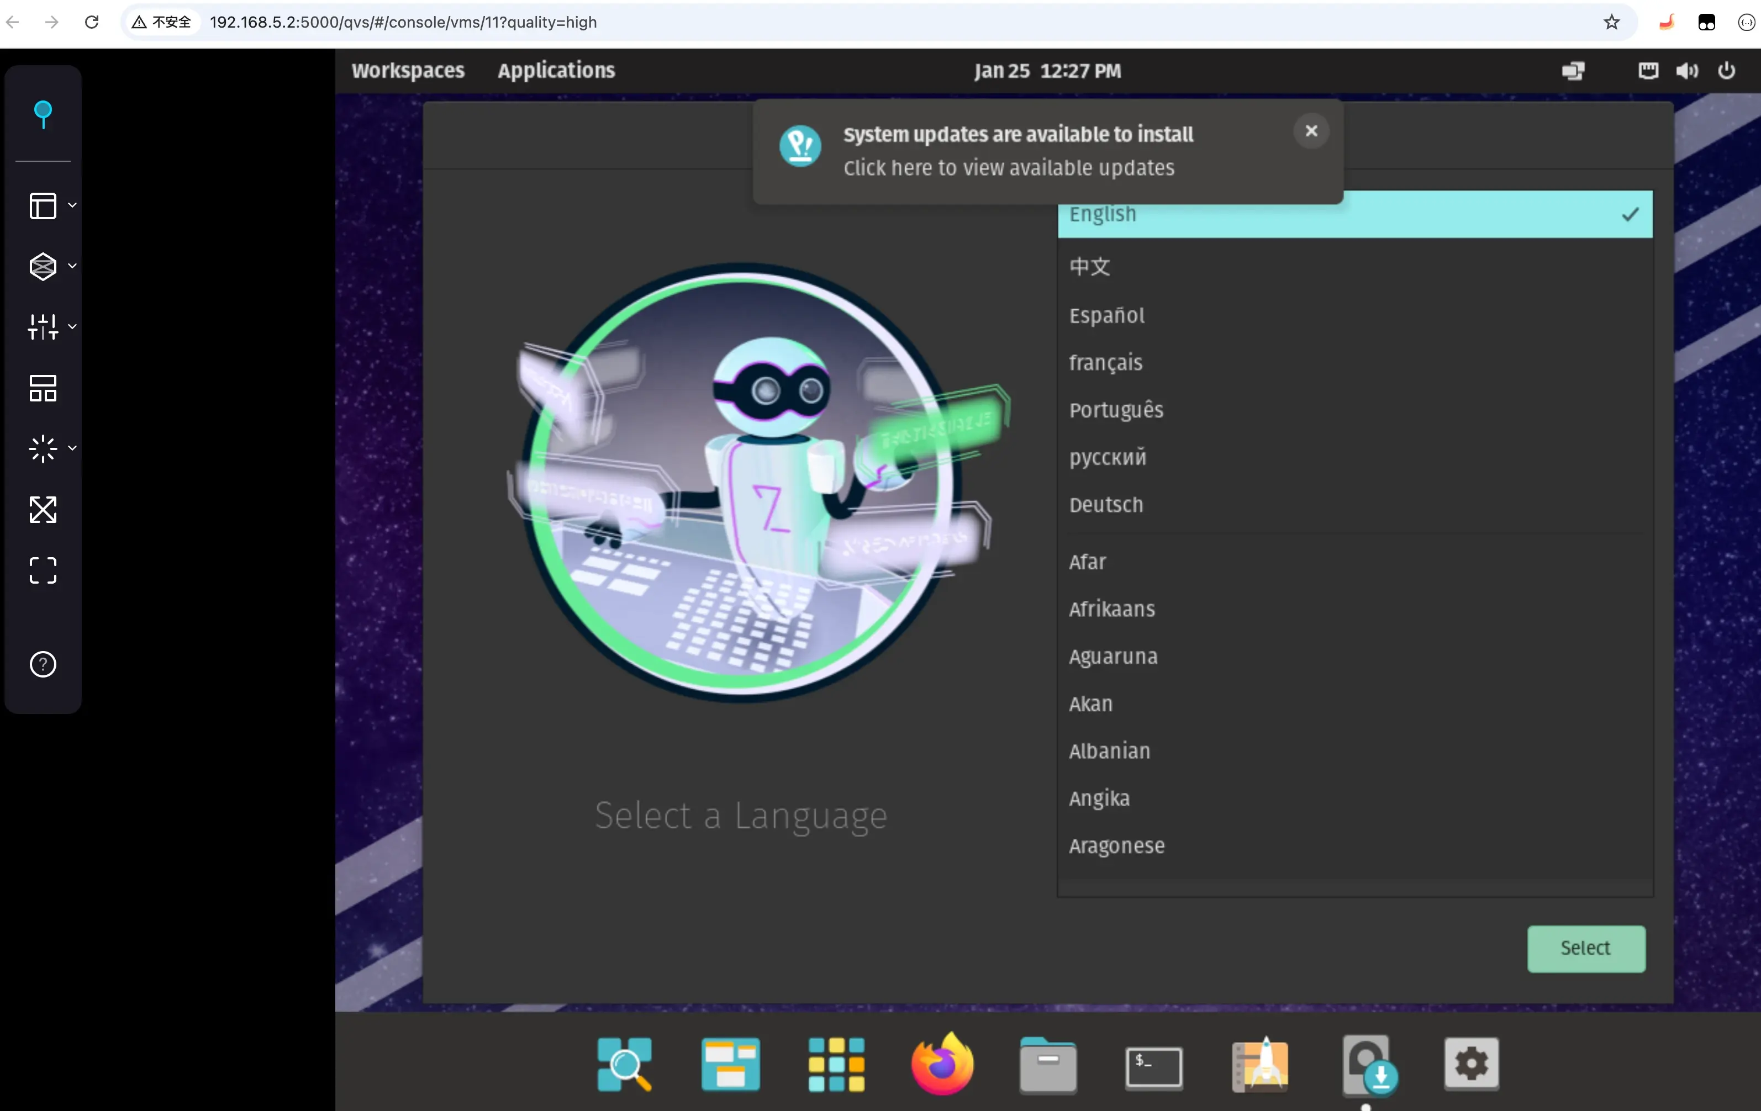Screen dimensions: 1761x1111
Task: Click the starburst spinner icon in sidebar
Action: pyautogui.click(x=43, y=449)
